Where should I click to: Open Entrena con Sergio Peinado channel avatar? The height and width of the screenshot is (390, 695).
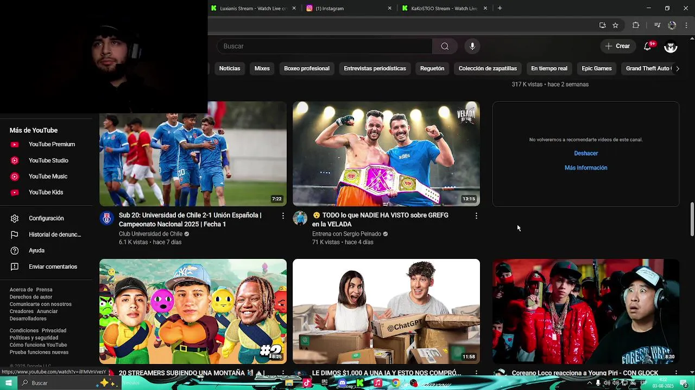pyautogui.click(x=300, y=218)
